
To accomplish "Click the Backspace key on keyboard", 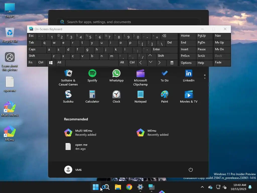I will [x=169, y=36].
